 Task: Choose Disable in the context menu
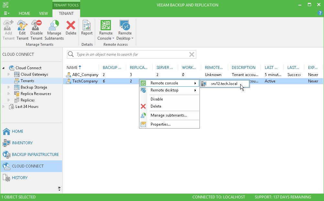[x=169, y=99]
